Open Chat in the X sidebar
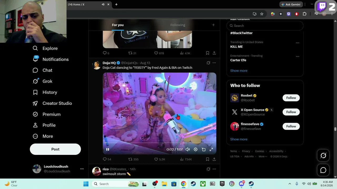The image size is (337, 189). 42,70
